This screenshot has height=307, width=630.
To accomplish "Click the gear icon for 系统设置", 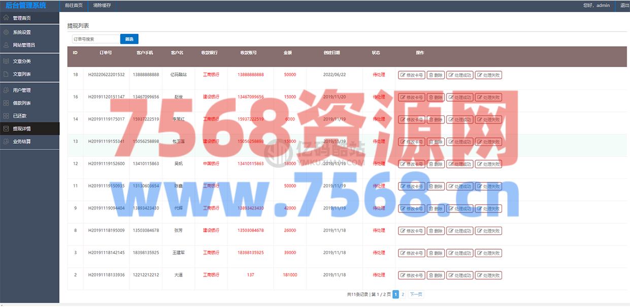I will click(6, 32).
